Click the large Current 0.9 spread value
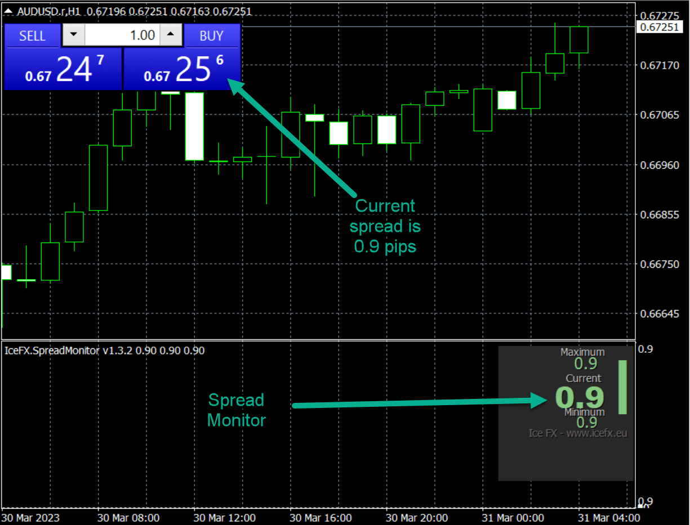Image resolution: width=690 pixels, height=525 pixels. tap(580, 397)
